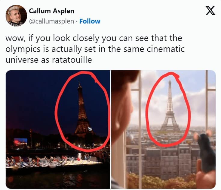Click the red circle around night tower
This screenshot has width=221, height=190.
click(82, 111)
